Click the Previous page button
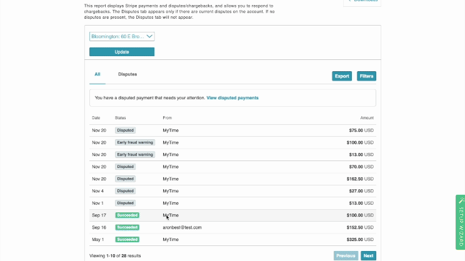This screenshot has width=465, height=261. pos(346,256)
